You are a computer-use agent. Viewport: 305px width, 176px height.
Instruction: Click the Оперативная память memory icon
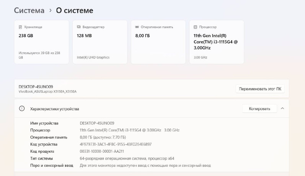tap(137, 27)
